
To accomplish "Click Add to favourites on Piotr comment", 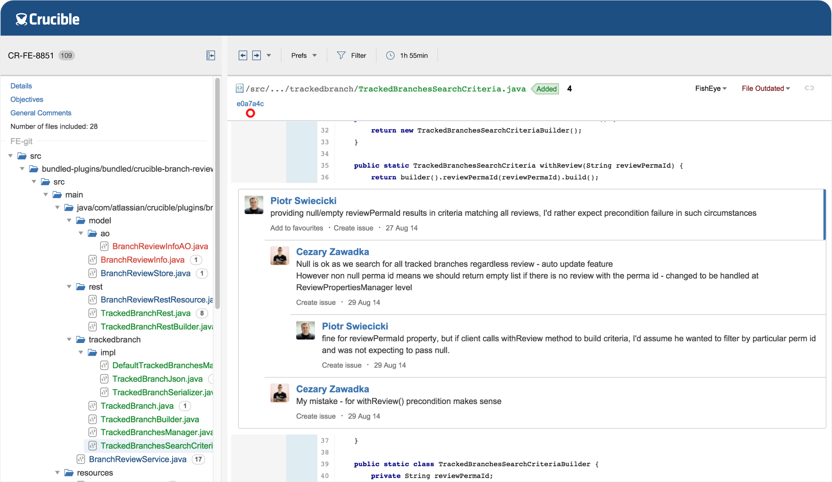I will pos(296,228).
